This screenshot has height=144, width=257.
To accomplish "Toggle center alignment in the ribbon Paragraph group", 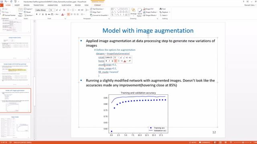I will click(71, 14).
